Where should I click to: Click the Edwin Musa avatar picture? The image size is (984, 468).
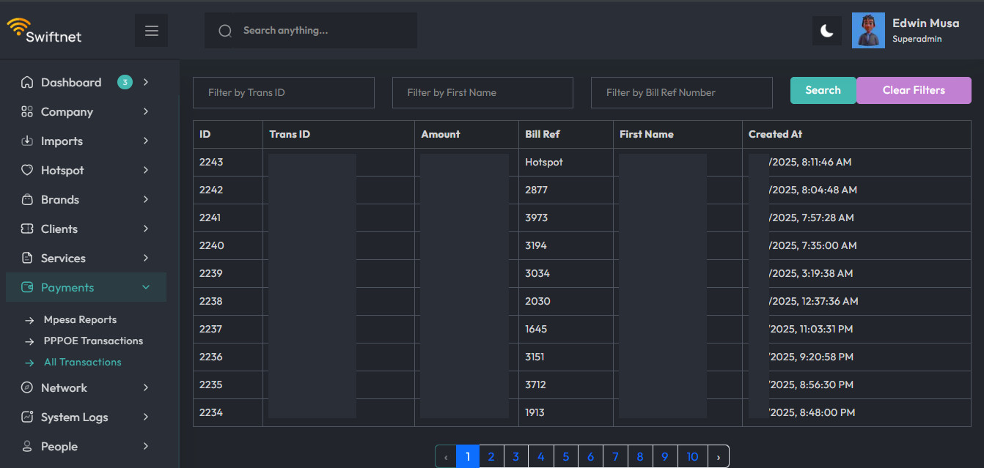click(x=868, y=31)
